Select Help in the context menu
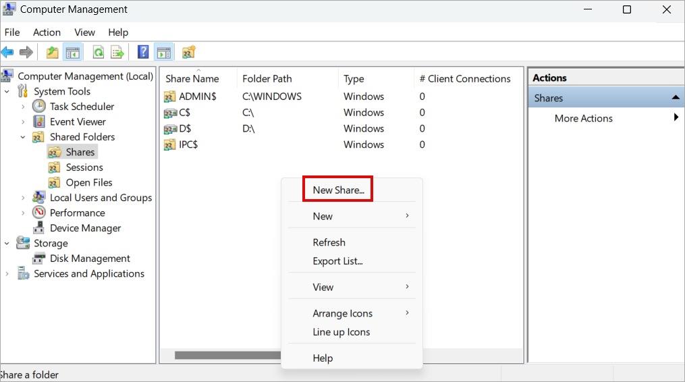Screen dimensions: 685x382 click(352, 358)
